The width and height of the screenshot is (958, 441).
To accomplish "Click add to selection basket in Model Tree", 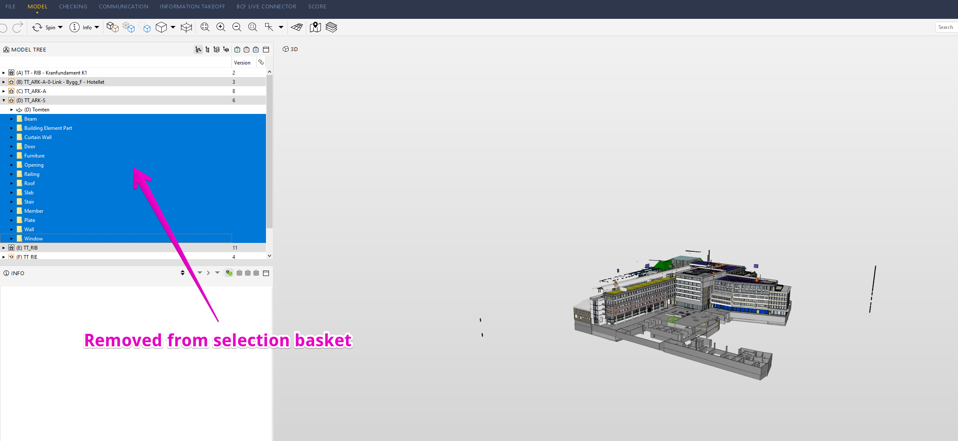I will [x=238, y=50].
